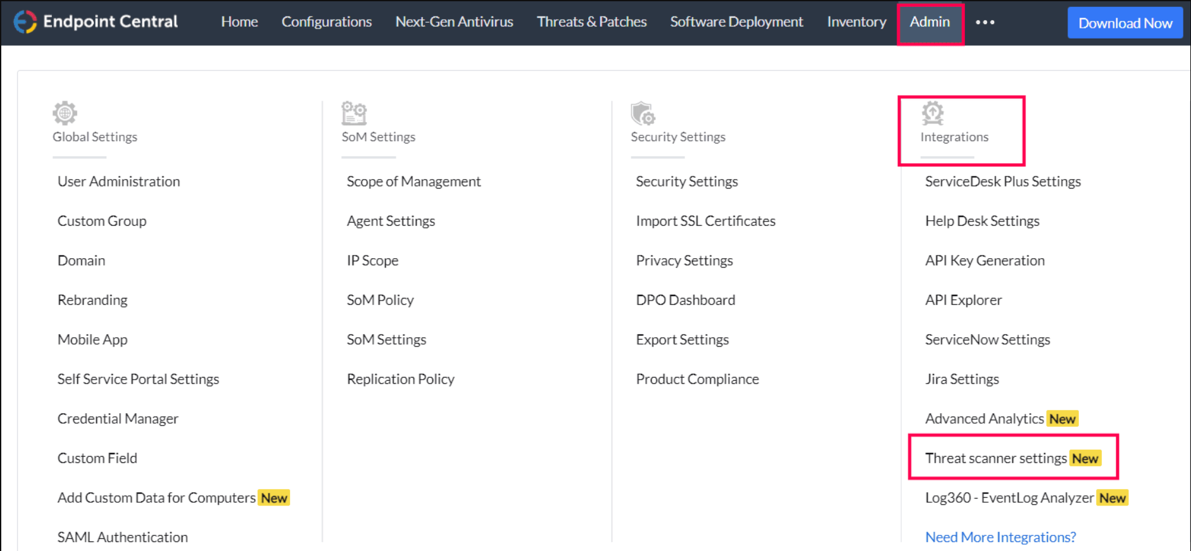Image resolution: width=1191 pixels, height=551 pixels.
Task: Select Advanced Analytics integration
Action: point(984,419)
